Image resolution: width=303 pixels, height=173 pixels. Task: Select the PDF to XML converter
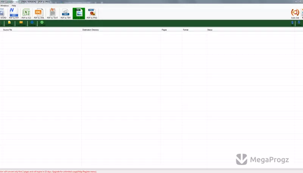tap(39, 14)
